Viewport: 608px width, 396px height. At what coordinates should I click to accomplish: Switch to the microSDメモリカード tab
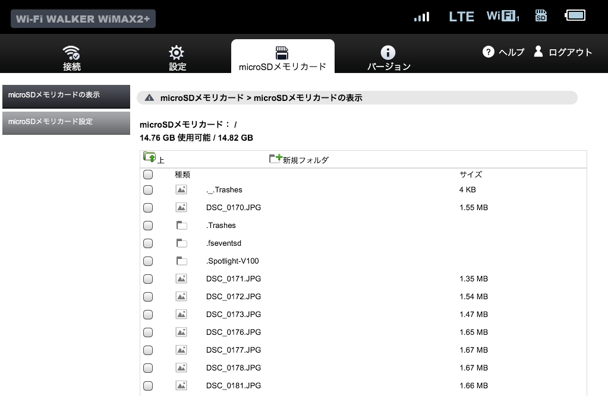click(282, 58)
